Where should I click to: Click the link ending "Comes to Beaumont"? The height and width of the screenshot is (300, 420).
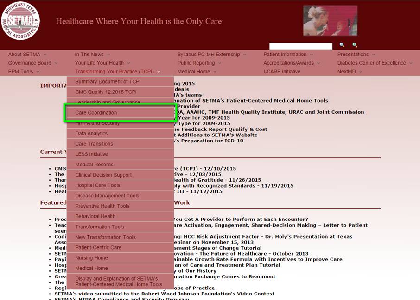[x=225, y=276]
